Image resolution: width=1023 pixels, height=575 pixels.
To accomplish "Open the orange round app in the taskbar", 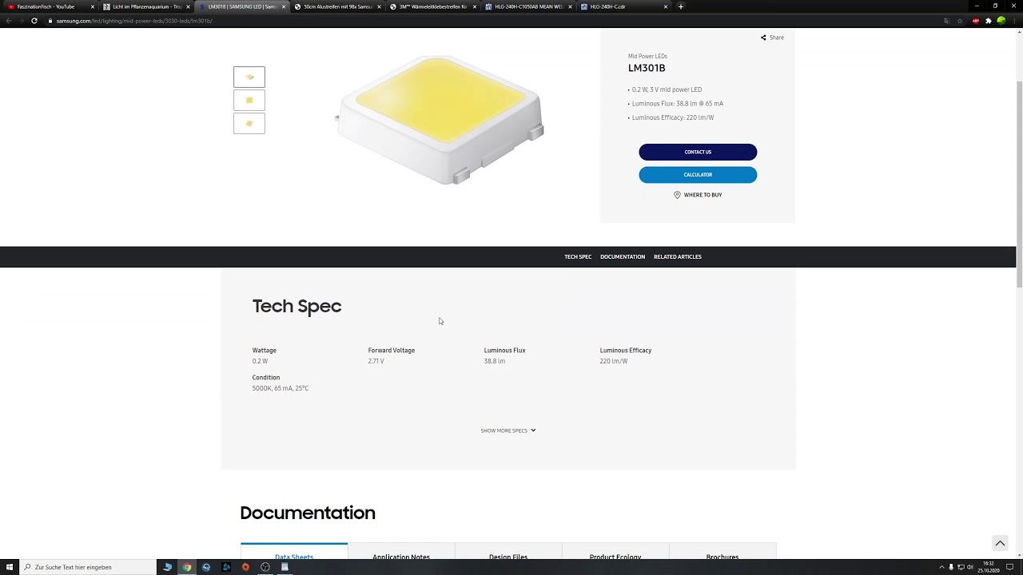I will [245, 567].
